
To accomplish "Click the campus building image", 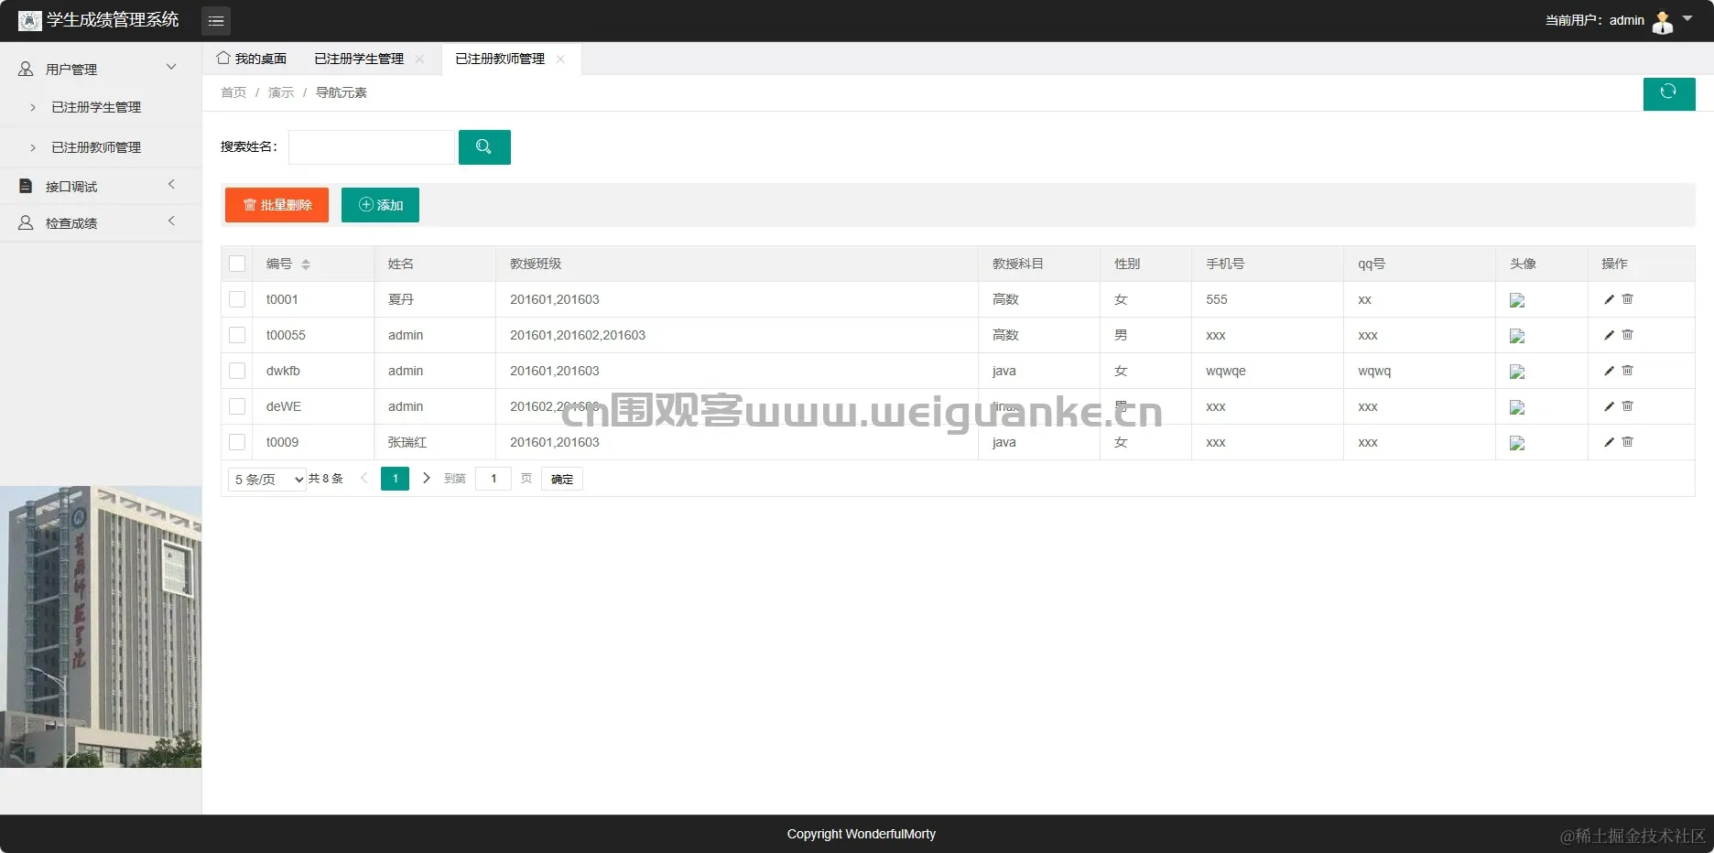I will pyautogui.click(x=101, y=626).
